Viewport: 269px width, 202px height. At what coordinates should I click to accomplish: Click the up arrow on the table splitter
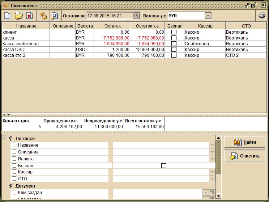tap(4, 115)
